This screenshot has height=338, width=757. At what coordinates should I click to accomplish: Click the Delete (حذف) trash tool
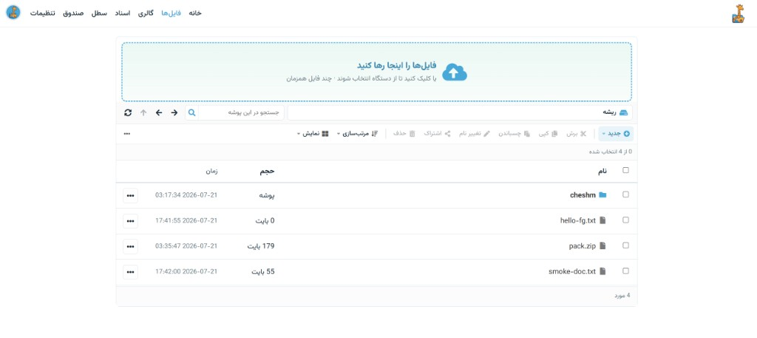[x=404, y=133]
